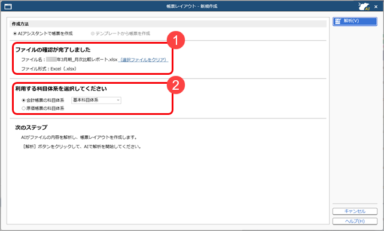Click the ファイル形式: Excel (.xlsx) text
The image size is (384, 231).
[x=48, y=69]
